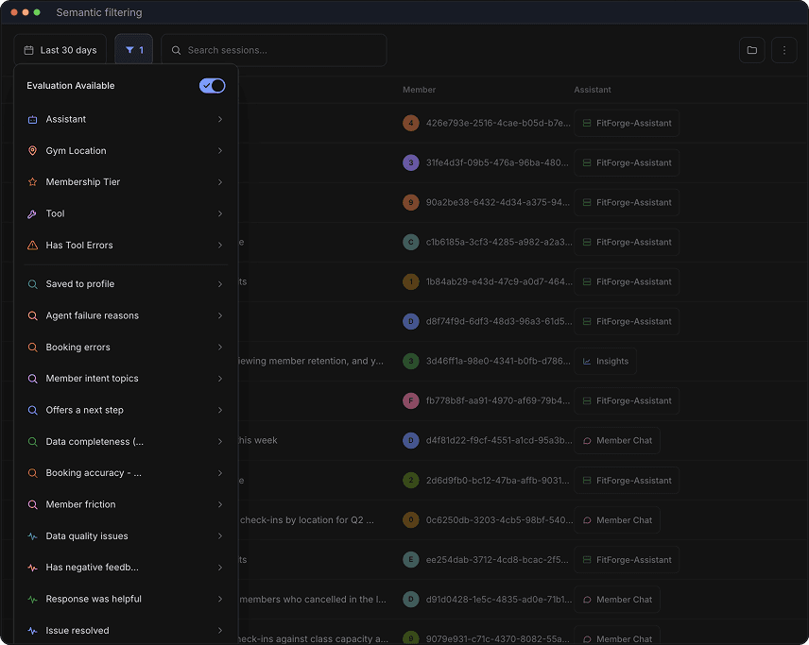Click the Data quality issues pulse icon

32,536
